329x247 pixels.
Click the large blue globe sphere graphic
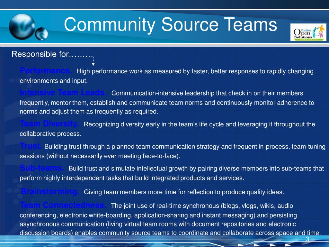22,27
